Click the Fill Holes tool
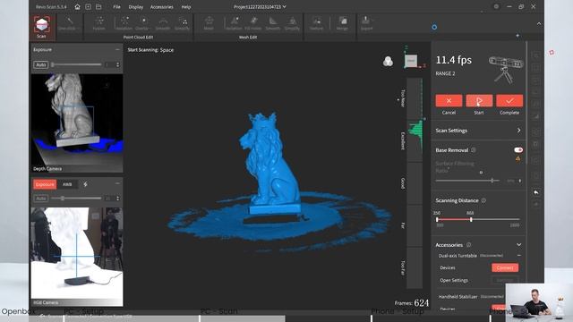This screenshot has height=322, width=573. tap(253, 24)
